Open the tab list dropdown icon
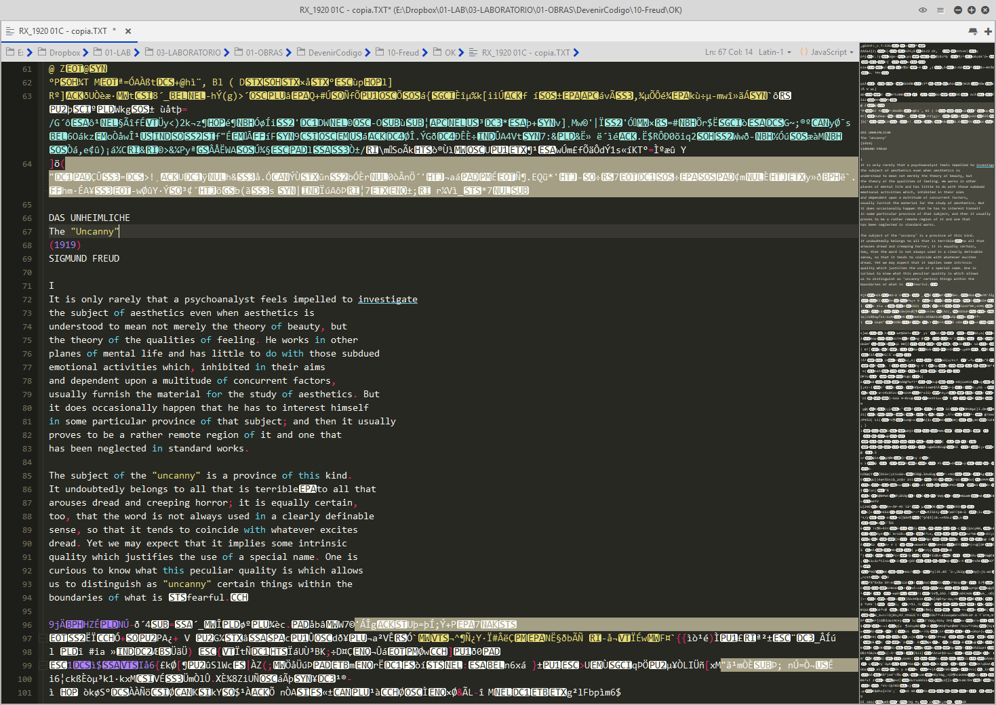996x705 pixels. coord(973,31)
